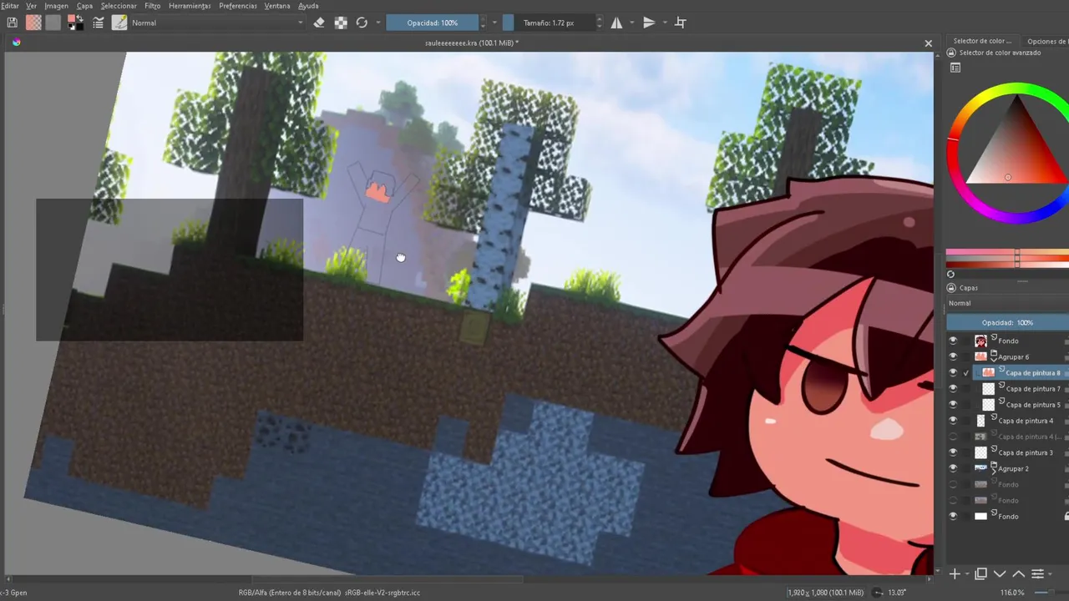The height and width of the screenshot is (601, 1069).
Task: Hide the Agrupar 6 group layer
Action: coord(953,356)
